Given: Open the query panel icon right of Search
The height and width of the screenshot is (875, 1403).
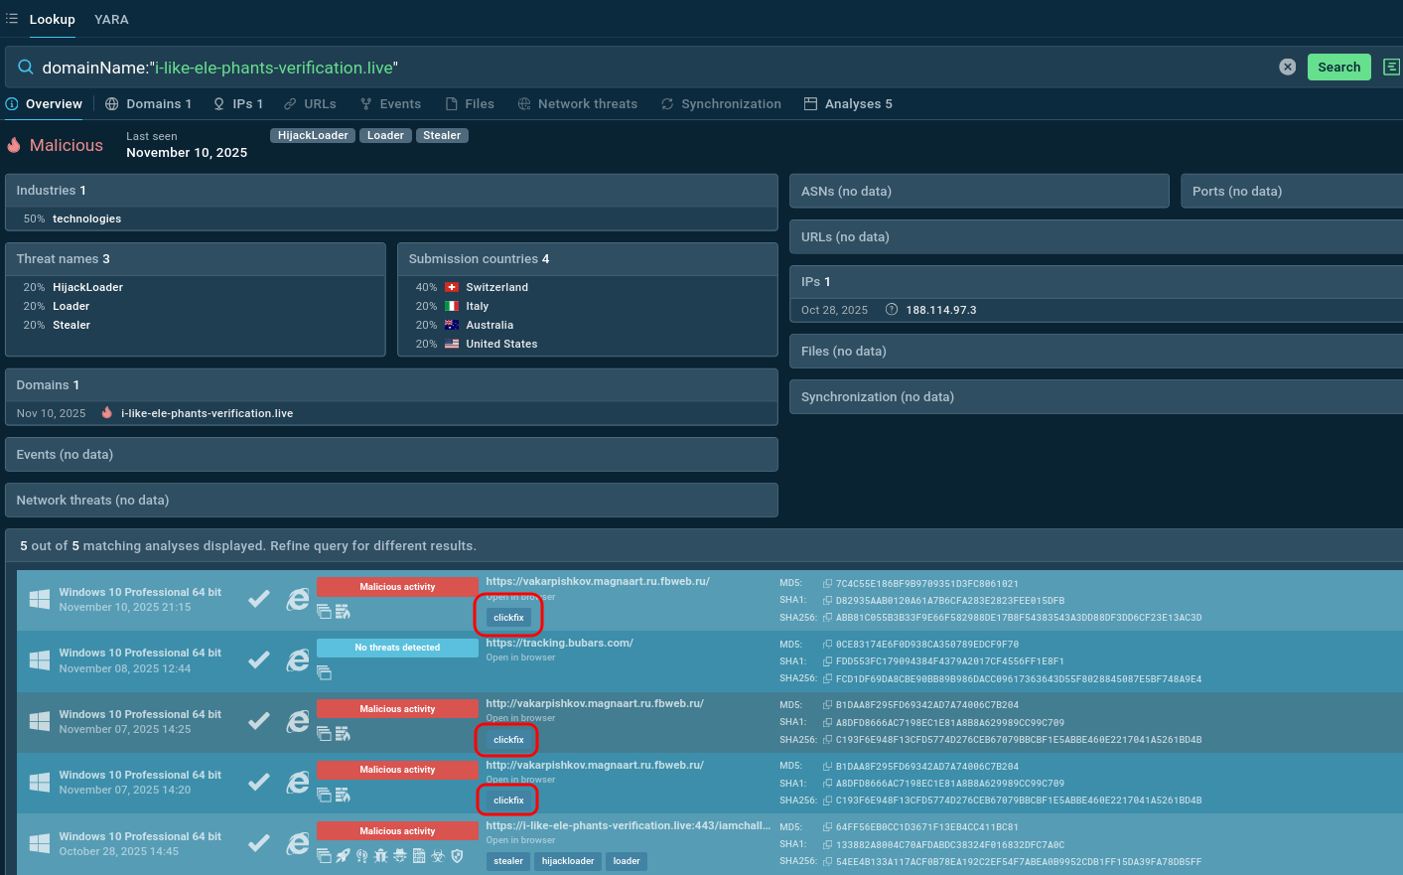Looking at the screenshot, I should [x=1391, y=67].
